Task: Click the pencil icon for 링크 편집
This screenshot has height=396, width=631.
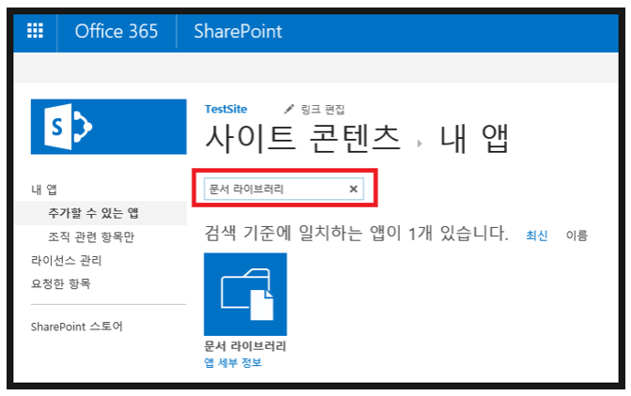Action: [289, 109]
